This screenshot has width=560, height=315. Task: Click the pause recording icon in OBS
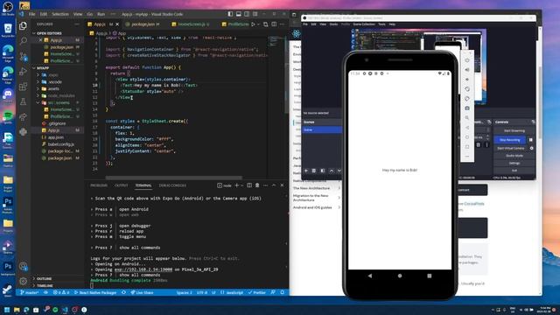click(531, 140)
